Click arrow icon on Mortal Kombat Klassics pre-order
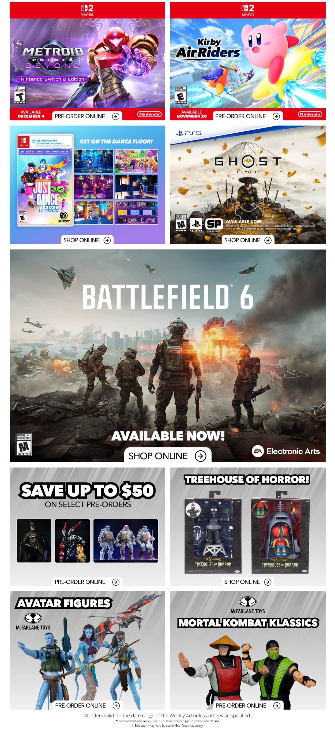 [277, 706]
